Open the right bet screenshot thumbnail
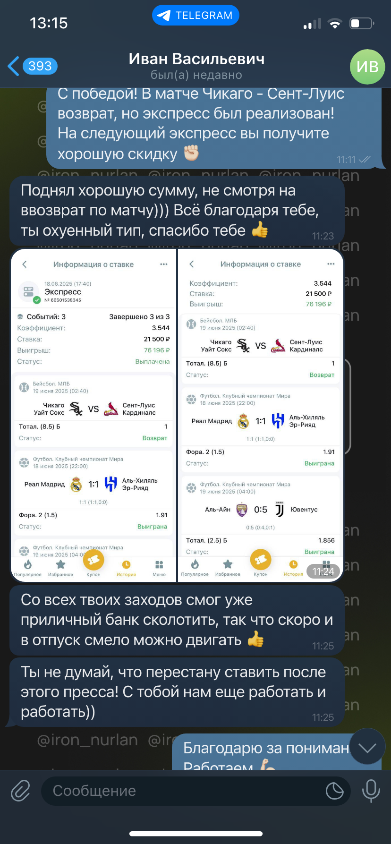Image resolution: width=391 pixels, height=844 pixels. tap(260, 416)
